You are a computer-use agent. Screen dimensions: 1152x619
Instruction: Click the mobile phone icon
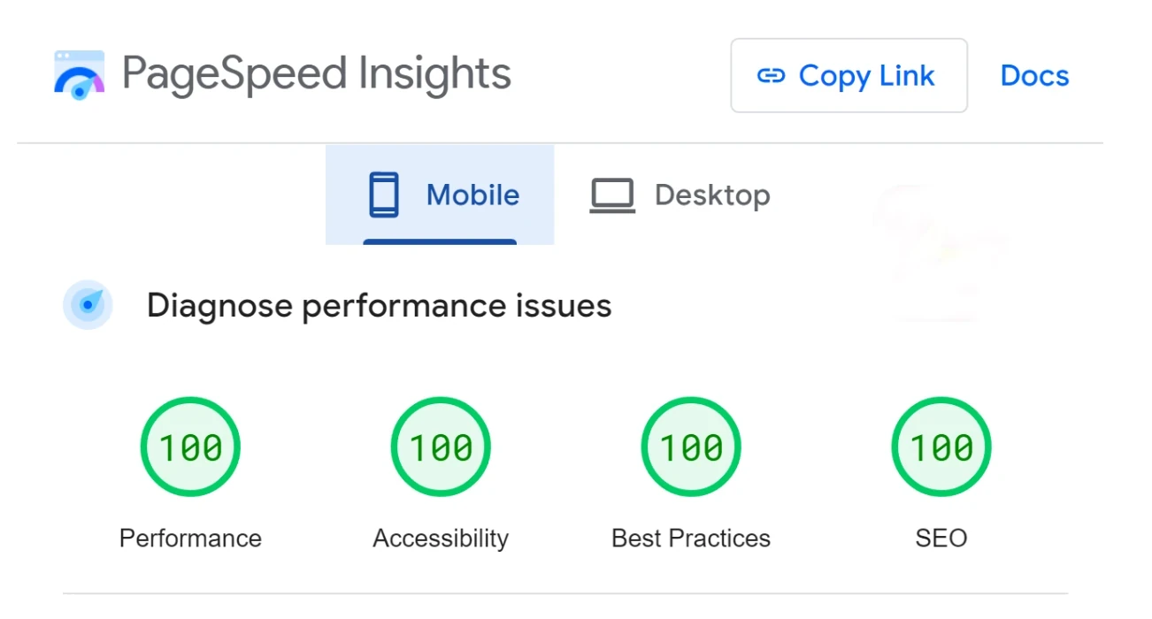tap(384, 195)
